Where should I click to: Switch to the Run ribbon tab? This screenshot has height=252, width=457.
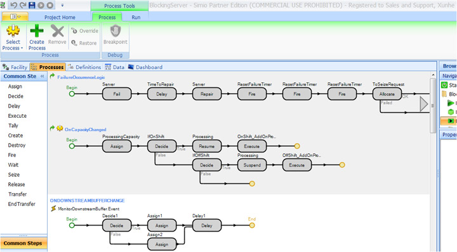pyautogui.click(x=136, y=18)
